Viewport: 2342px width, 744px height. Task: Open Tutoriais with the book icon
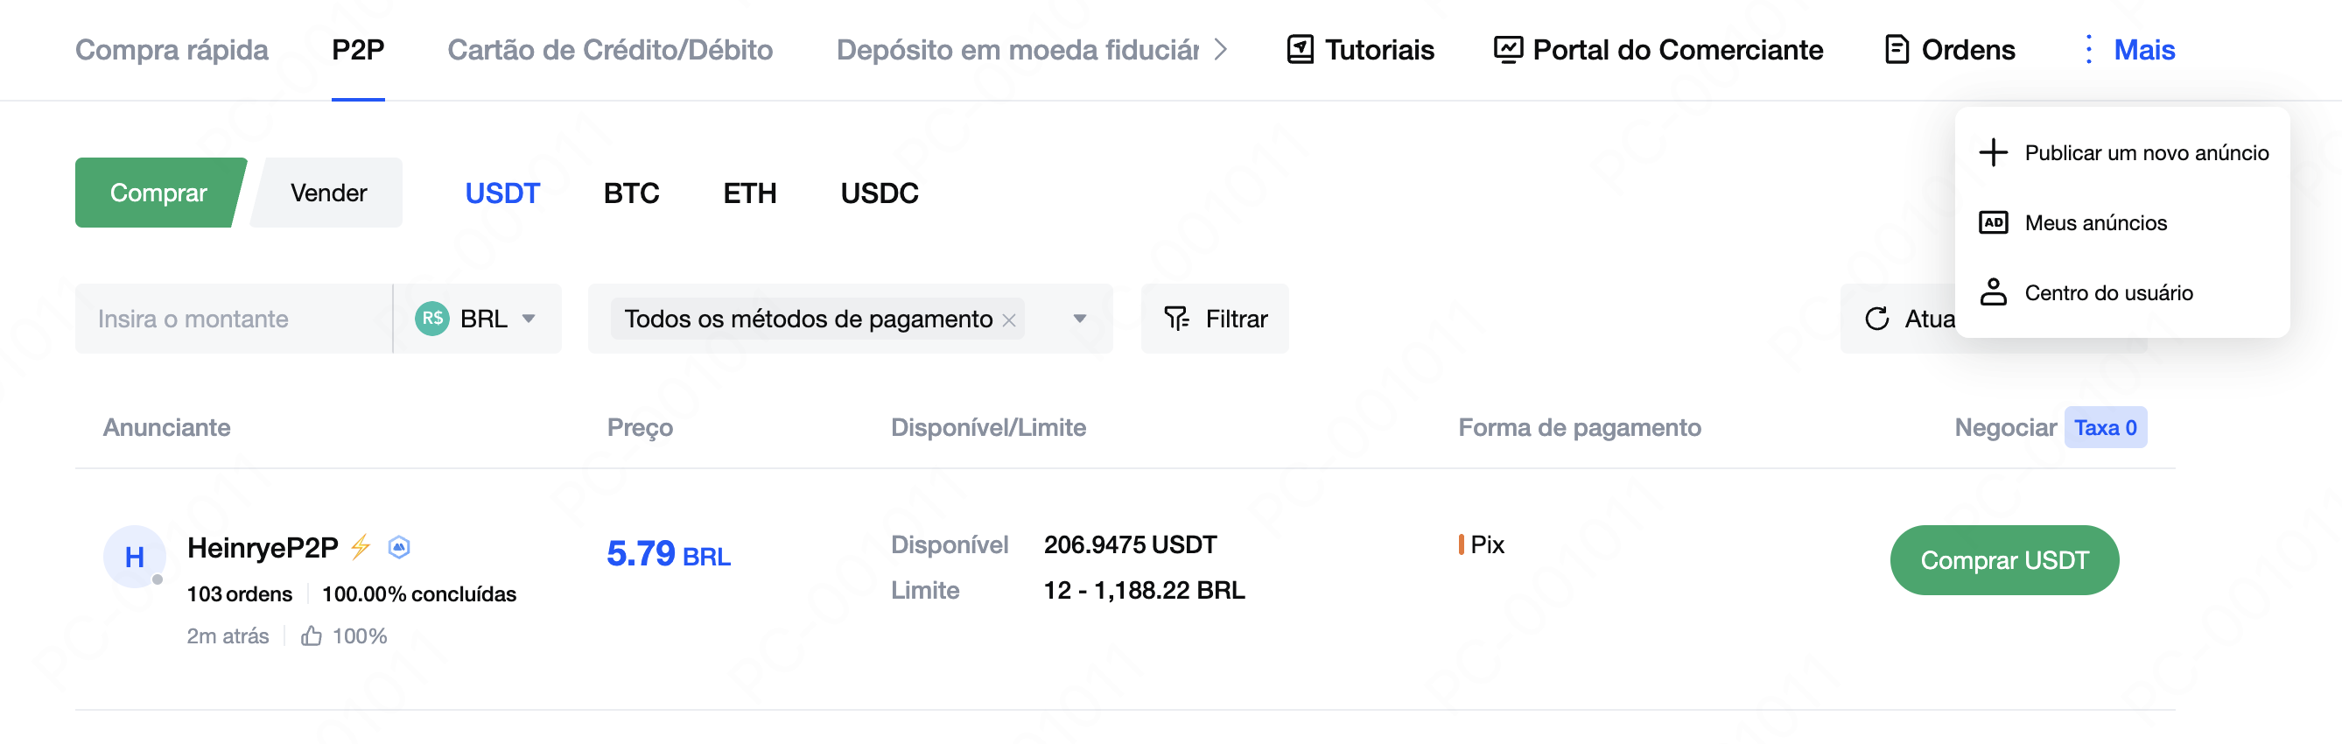(1301, 49)
